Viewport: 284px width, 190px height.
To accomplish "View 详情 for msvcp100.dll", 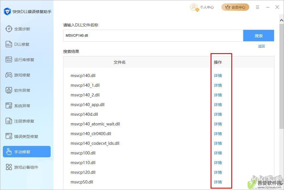I will point(218,153).
